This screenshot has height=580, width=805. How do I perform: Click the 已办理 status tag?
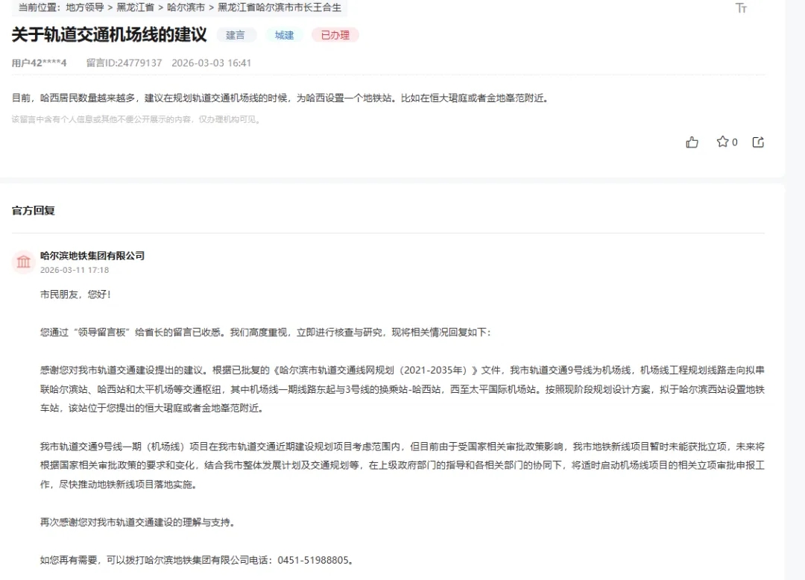pos(335,35)
